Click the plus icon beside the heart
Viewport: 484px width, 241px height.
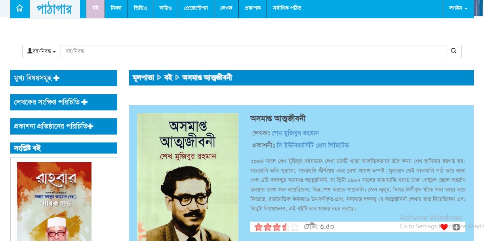456,227
